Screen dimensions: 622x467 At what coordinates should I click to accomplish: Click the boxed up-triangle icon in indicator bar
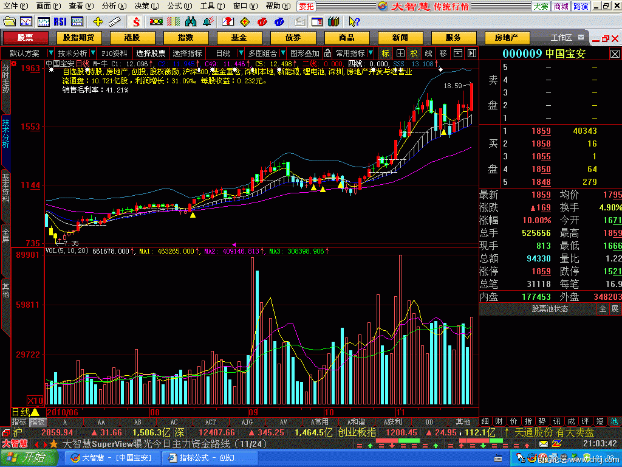[x=458, y=53]
